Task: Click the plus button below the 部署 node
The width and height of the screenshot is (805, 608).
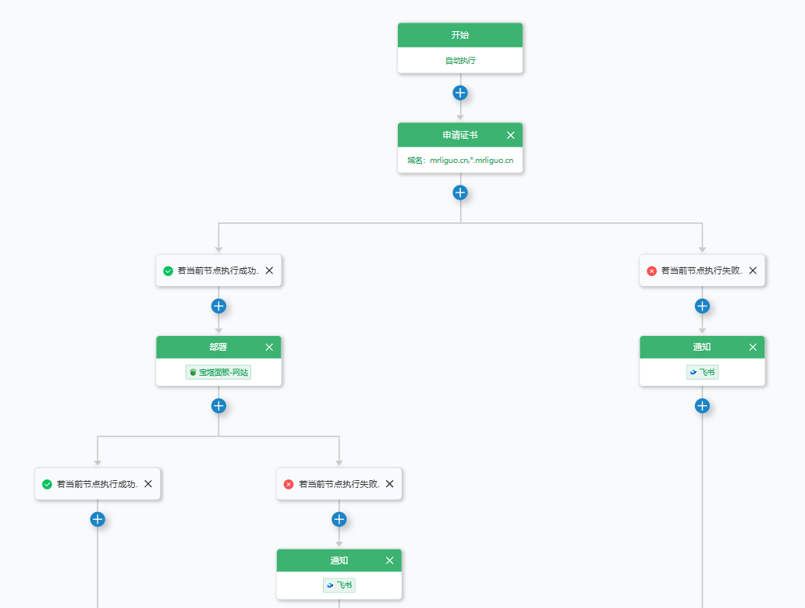Action: [x=218, y=406]
